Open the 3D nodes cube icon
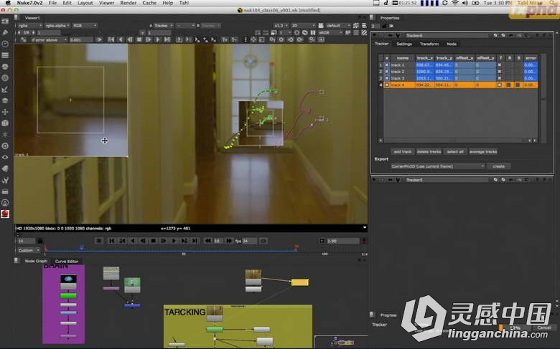The height and width of the screenshot is (349, 560). 5,123
